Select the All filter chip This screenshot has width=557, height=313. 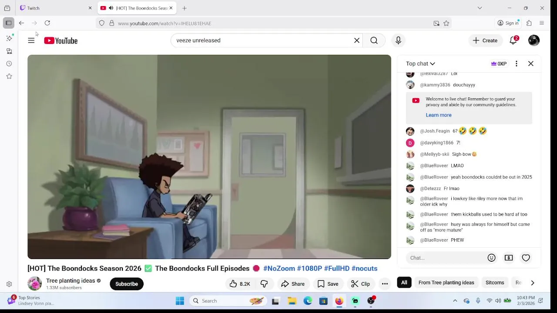pyautogui.click(x=404, y=283)
